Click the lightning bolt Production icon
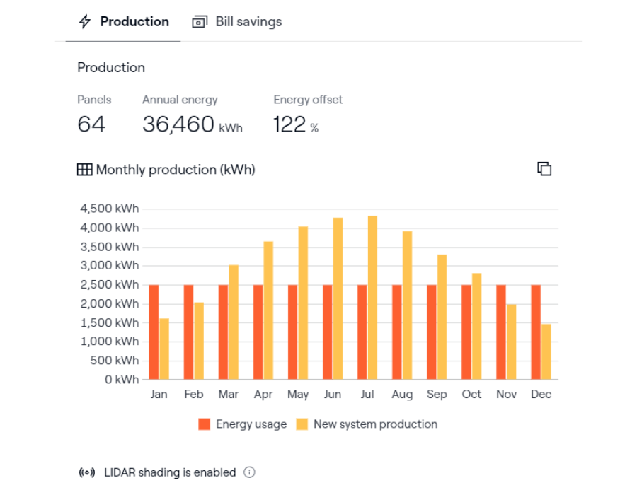Viewport: 637px width, 495px height. 85,21
